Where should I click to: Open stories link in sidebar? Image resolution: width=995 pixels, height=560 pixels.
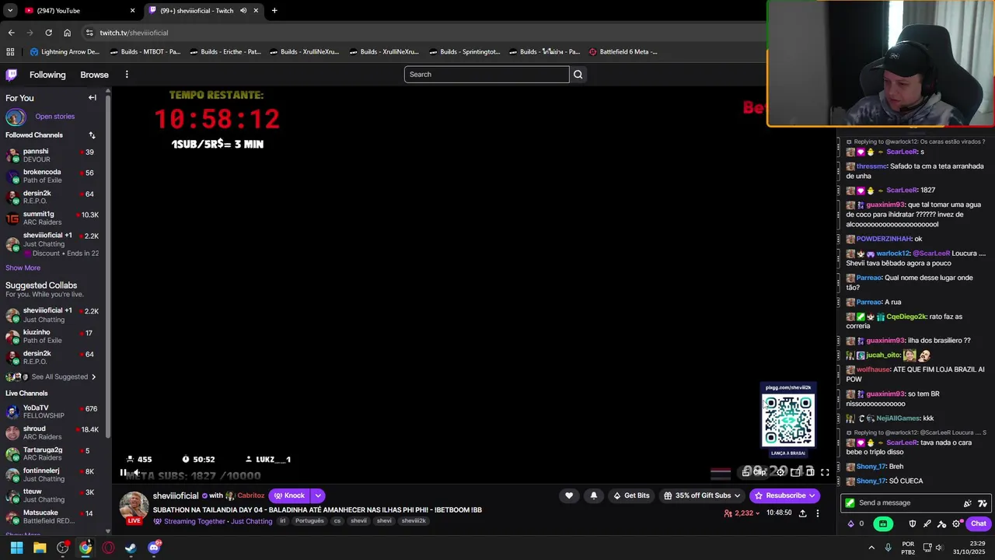pos(54,117)
